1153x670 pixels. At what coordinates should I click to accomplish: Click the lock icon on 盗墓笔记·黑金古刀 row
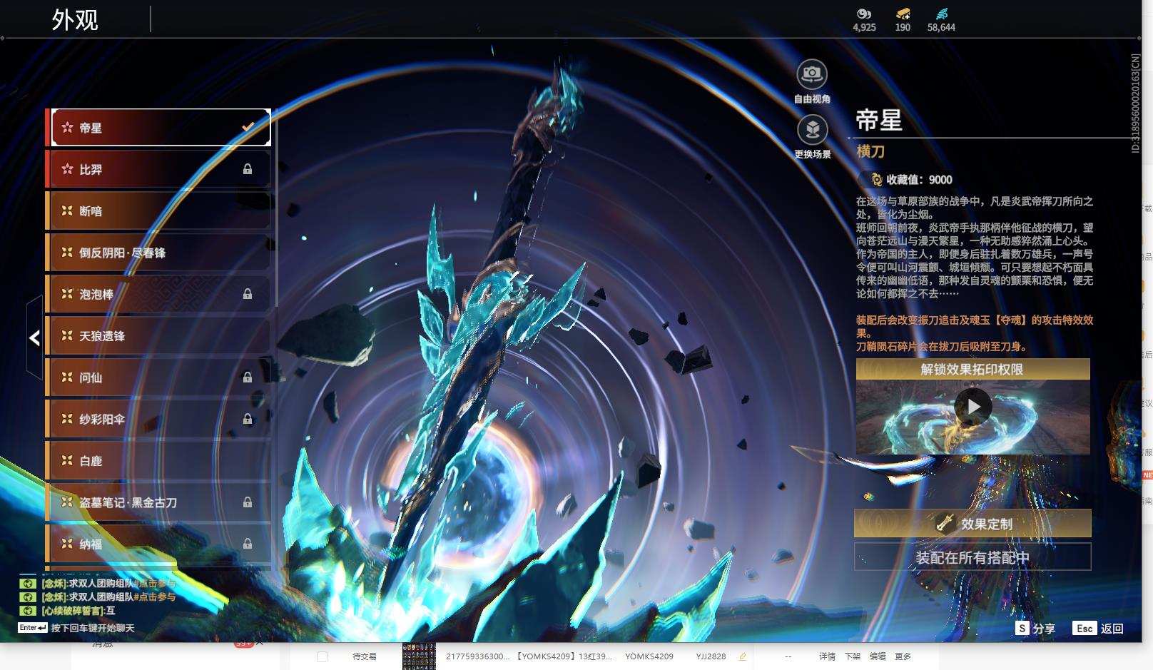pos(248,502)
